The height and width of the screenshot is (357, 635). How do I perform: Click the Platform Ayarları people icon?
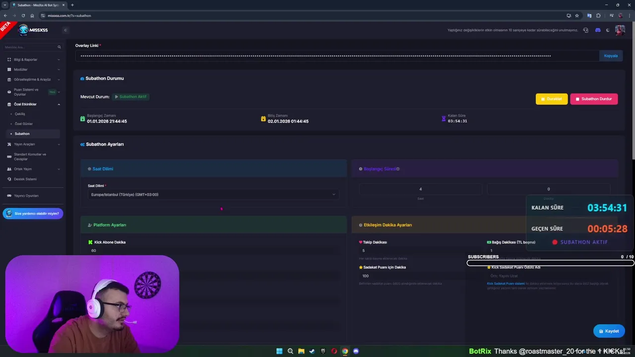tap(90, 225)
